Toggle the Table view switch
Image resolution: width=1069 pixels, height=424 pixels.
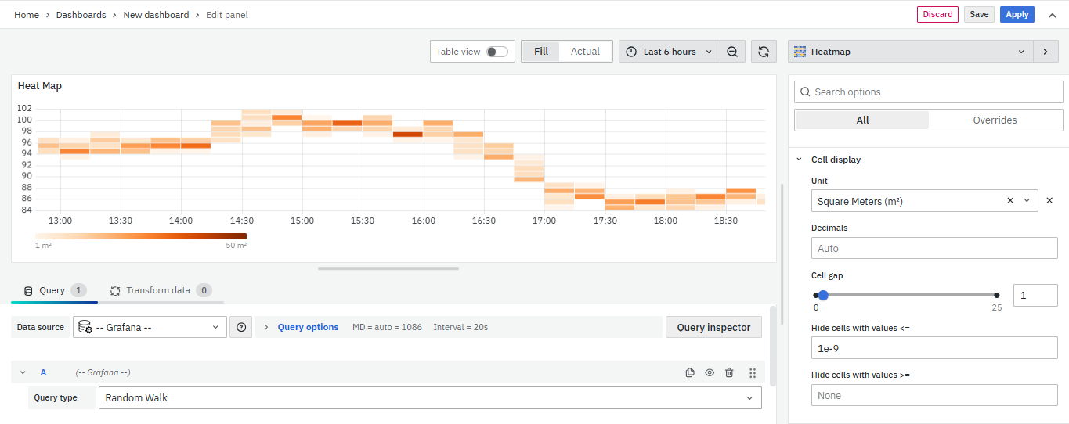[497, 52]
